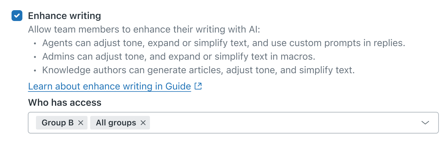447x141 pixels.
Task: Click the external link icon beside Guide
Action: coord(198,86)
